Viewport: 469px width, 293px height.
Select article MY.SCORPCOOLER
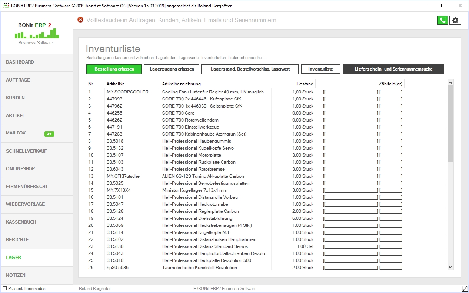127,92
